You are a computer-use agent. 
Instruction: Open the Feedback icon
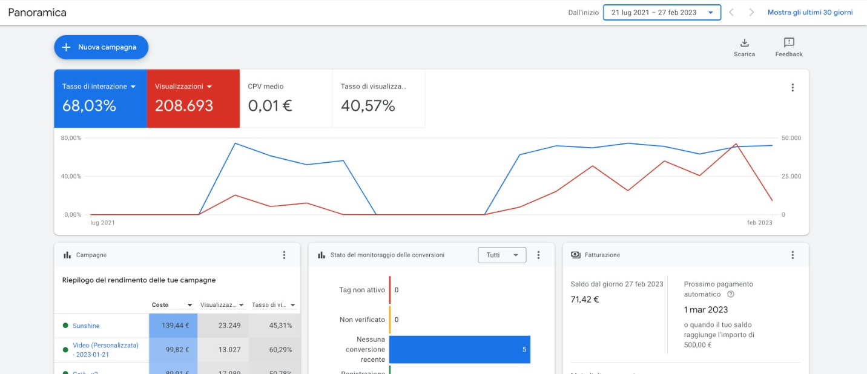[x=788, y=47]
